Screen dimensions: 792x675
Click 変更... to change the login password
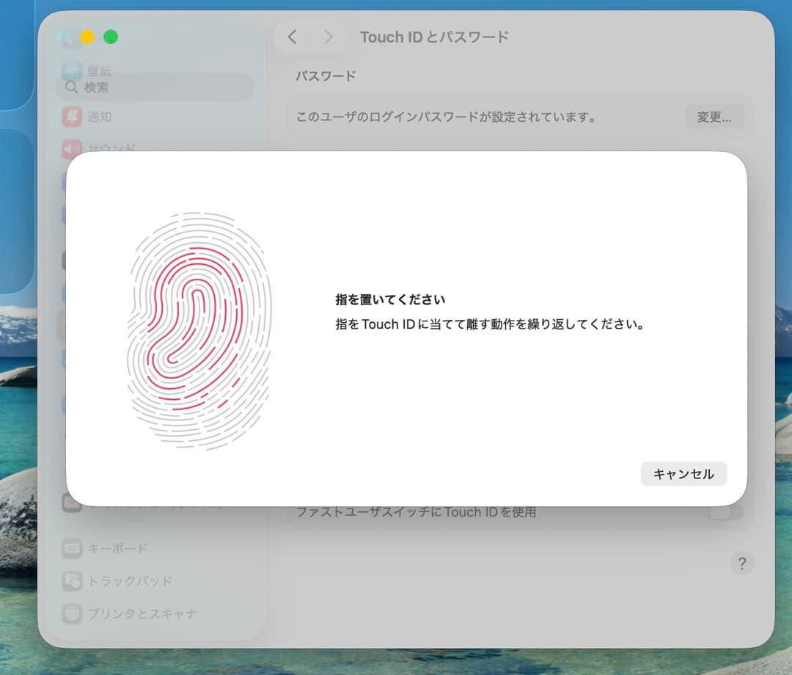point(714,117)
